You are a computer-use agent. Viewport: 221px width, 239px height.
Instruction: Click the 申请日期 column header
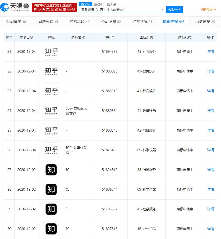click(26, 37)
